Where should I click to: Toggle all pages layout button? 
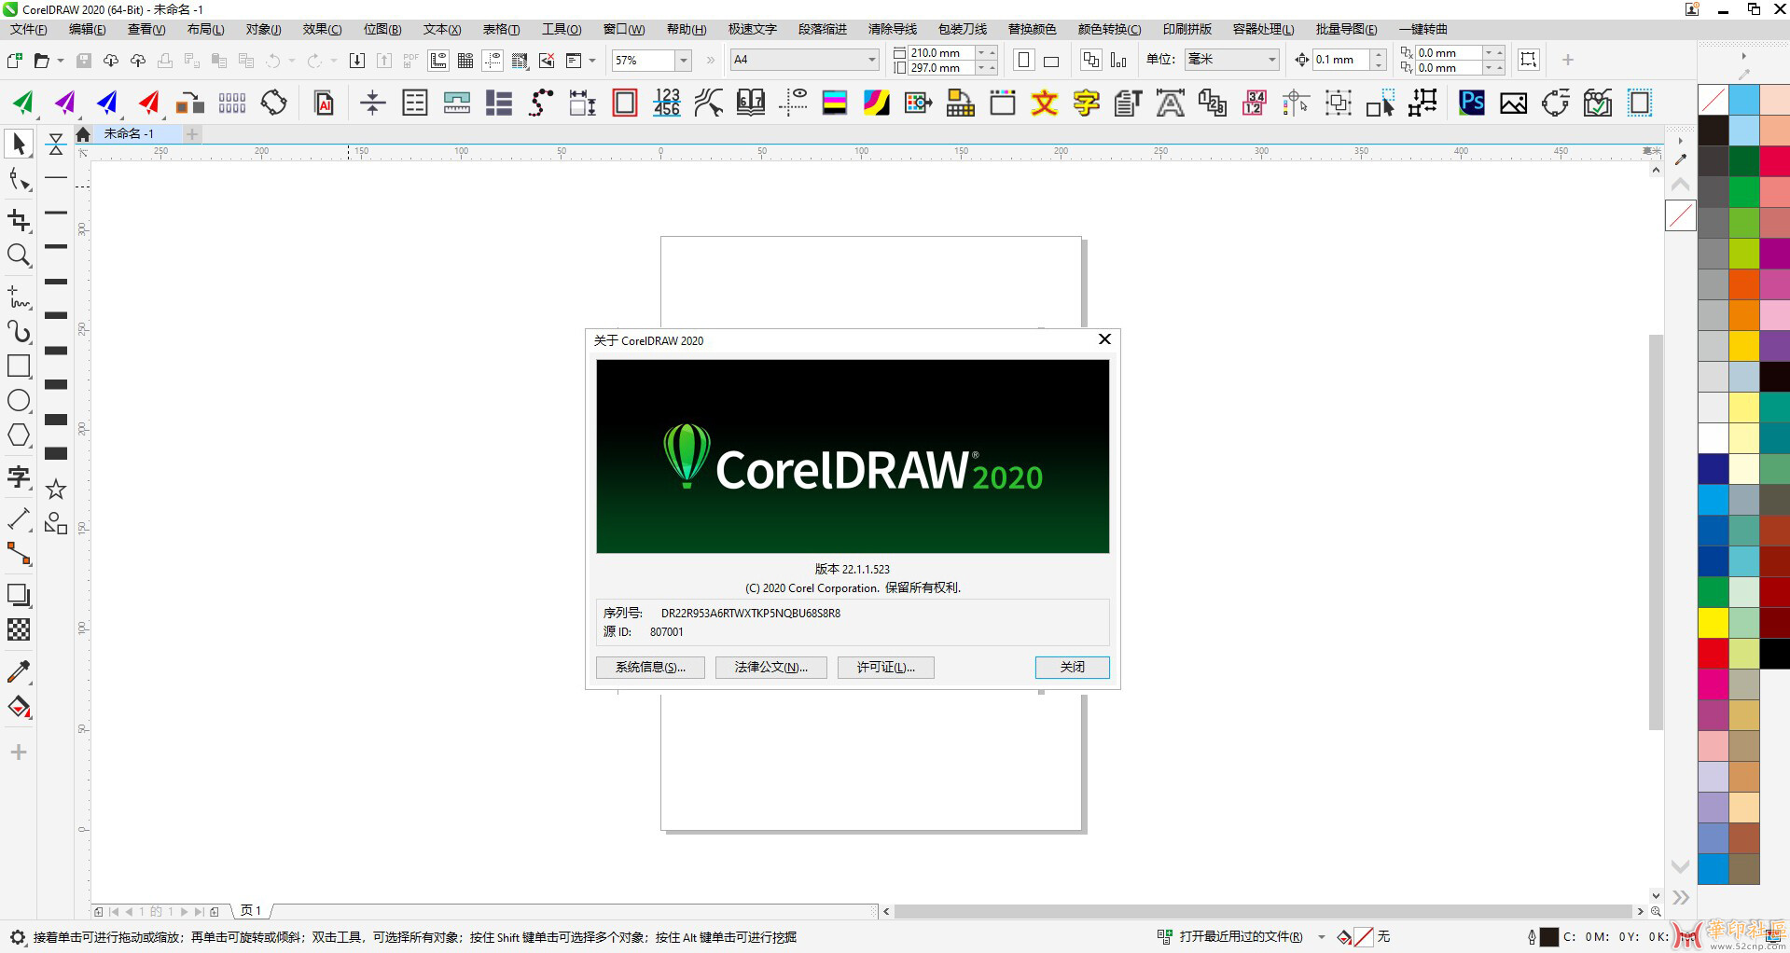1090,60
